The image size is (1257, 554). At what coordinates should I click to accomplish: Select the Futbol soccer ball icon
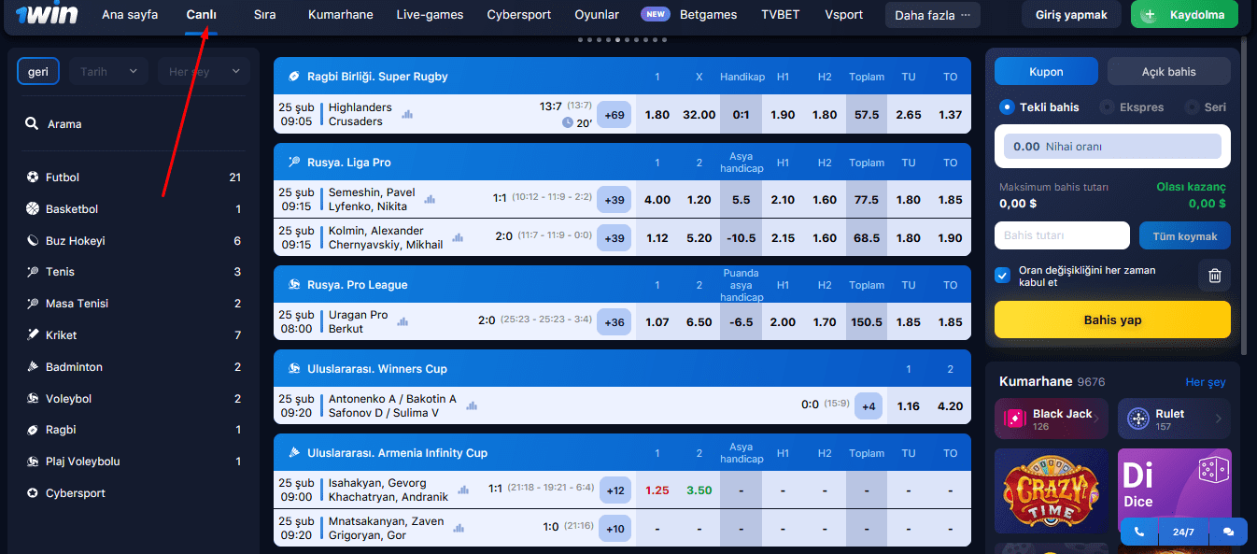(33, 177)
